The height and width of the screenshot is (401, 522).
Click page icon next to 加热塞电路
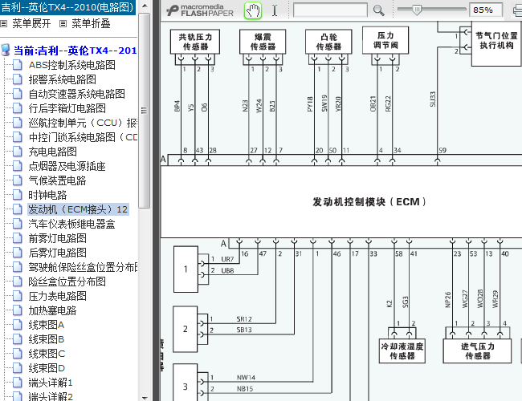[18, 310]
